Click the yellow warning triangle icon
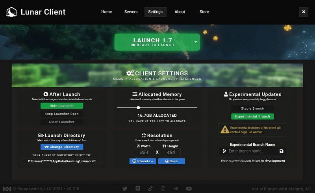 (225, 130)
